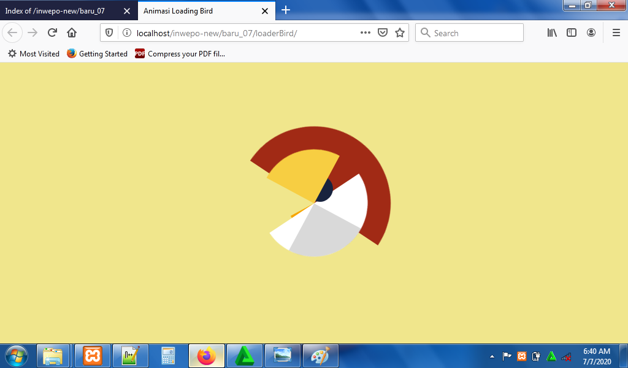Open the network status tray icon
Screen dimensions: 628x368
coord(566,356)
